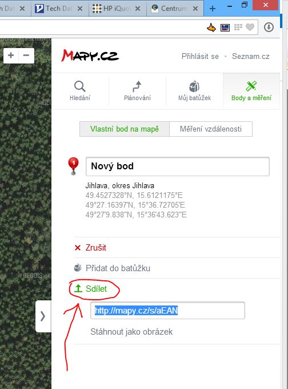This screenshot has width=288, height=389.
Task: Click Stáhnout jako obrázek link
Action: (x=131, y=332)
